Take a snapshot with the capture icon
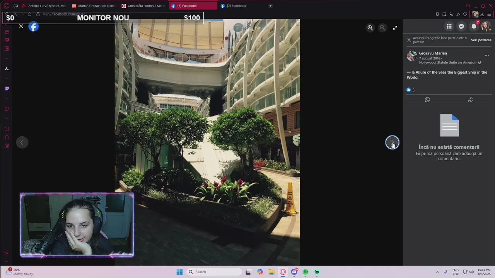Image resolution: width=495 pixels, height=278 pixels. 444,14
